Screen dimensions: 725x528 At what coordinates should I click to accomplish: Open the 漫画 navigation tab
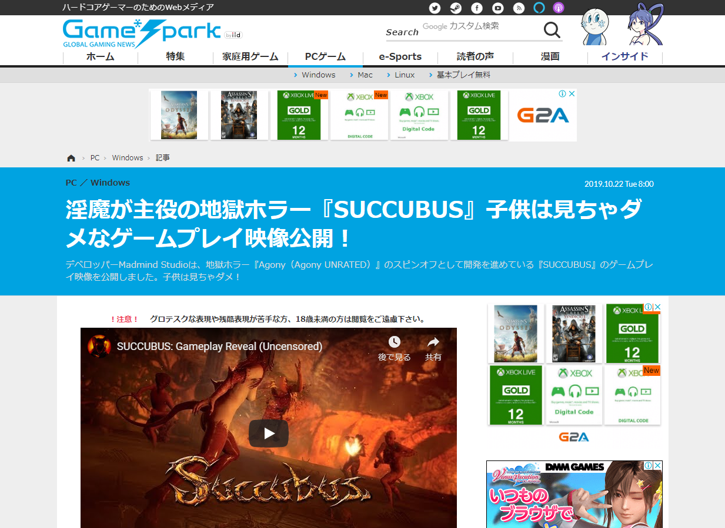[550, 57]
